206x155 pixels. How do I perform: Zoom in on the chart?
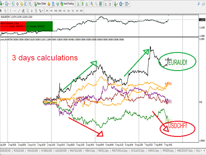coord(92,4)
